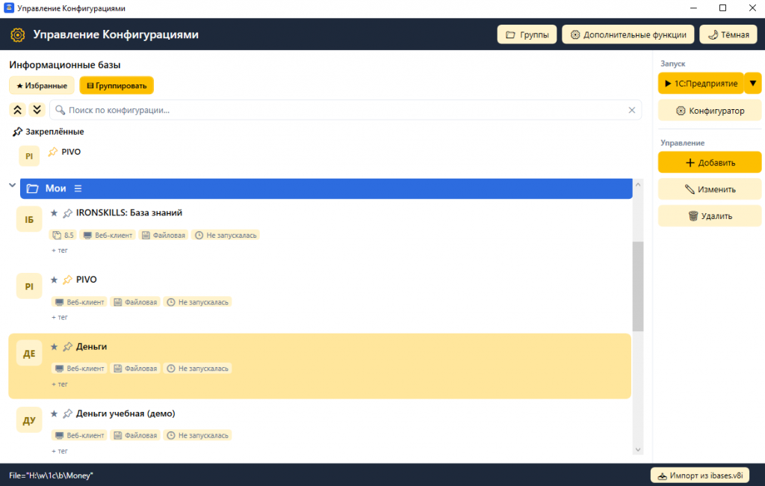The image size is (765, 486).
Task: Pin the Деньги database
Action: [x=67, y=347]
